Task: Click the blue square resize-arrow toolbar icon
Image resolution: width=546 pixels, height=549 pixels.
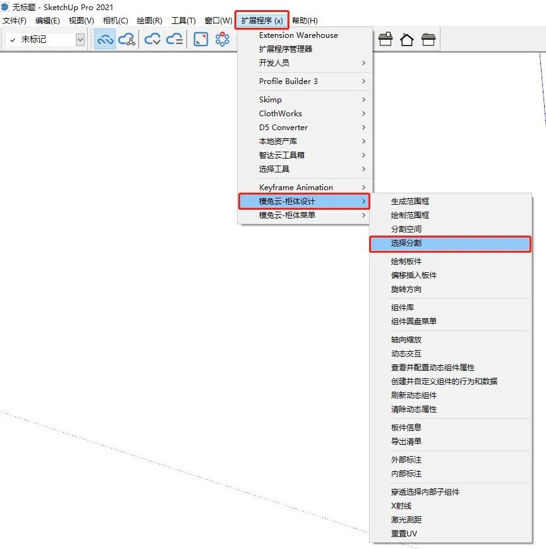Action: pyautogui.click(x=201, y=40)
